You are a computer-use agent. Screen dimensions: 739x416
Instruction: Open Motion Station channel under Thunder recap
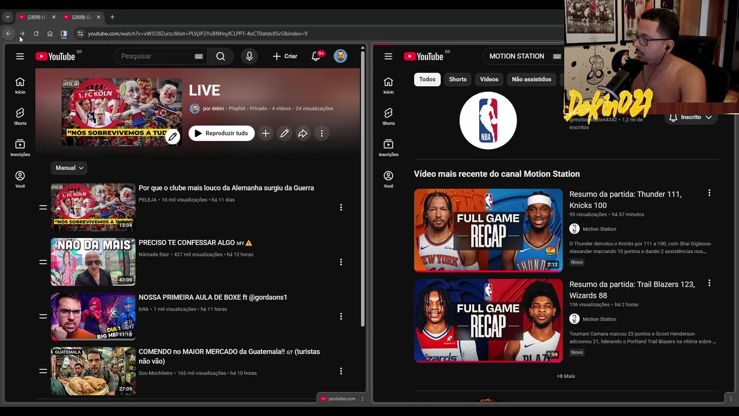coord(599,229)
